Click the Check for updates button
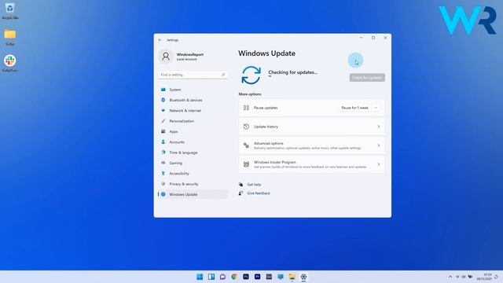The height and width of the screenshot is (283, 503). [367, 78]
